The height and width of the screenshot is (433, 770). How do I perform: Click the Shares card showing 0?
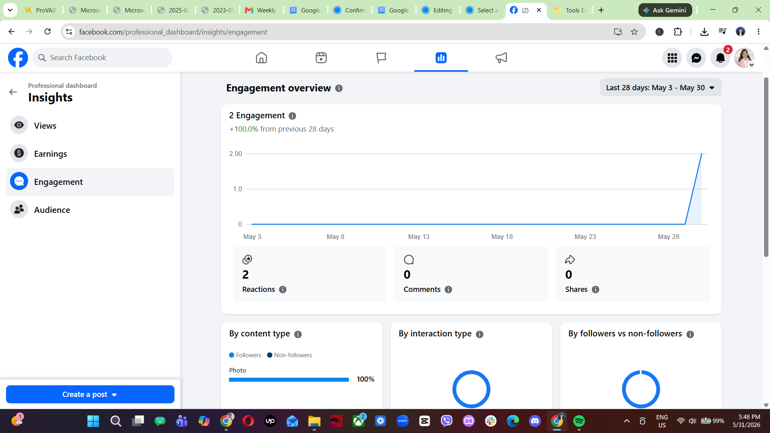633,274
